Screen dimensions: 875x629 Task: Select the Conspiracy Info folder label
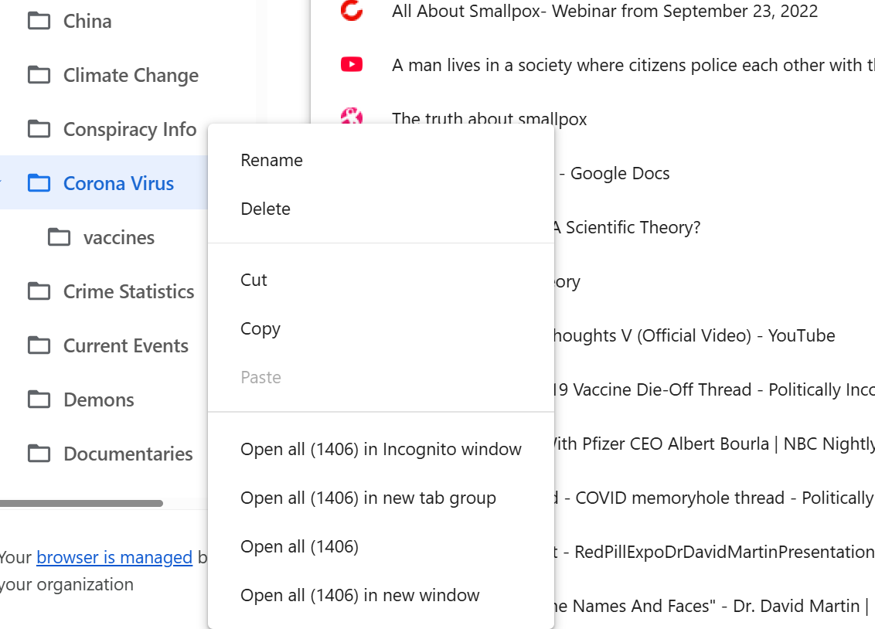pyautogui.click(x=130, y=129)
